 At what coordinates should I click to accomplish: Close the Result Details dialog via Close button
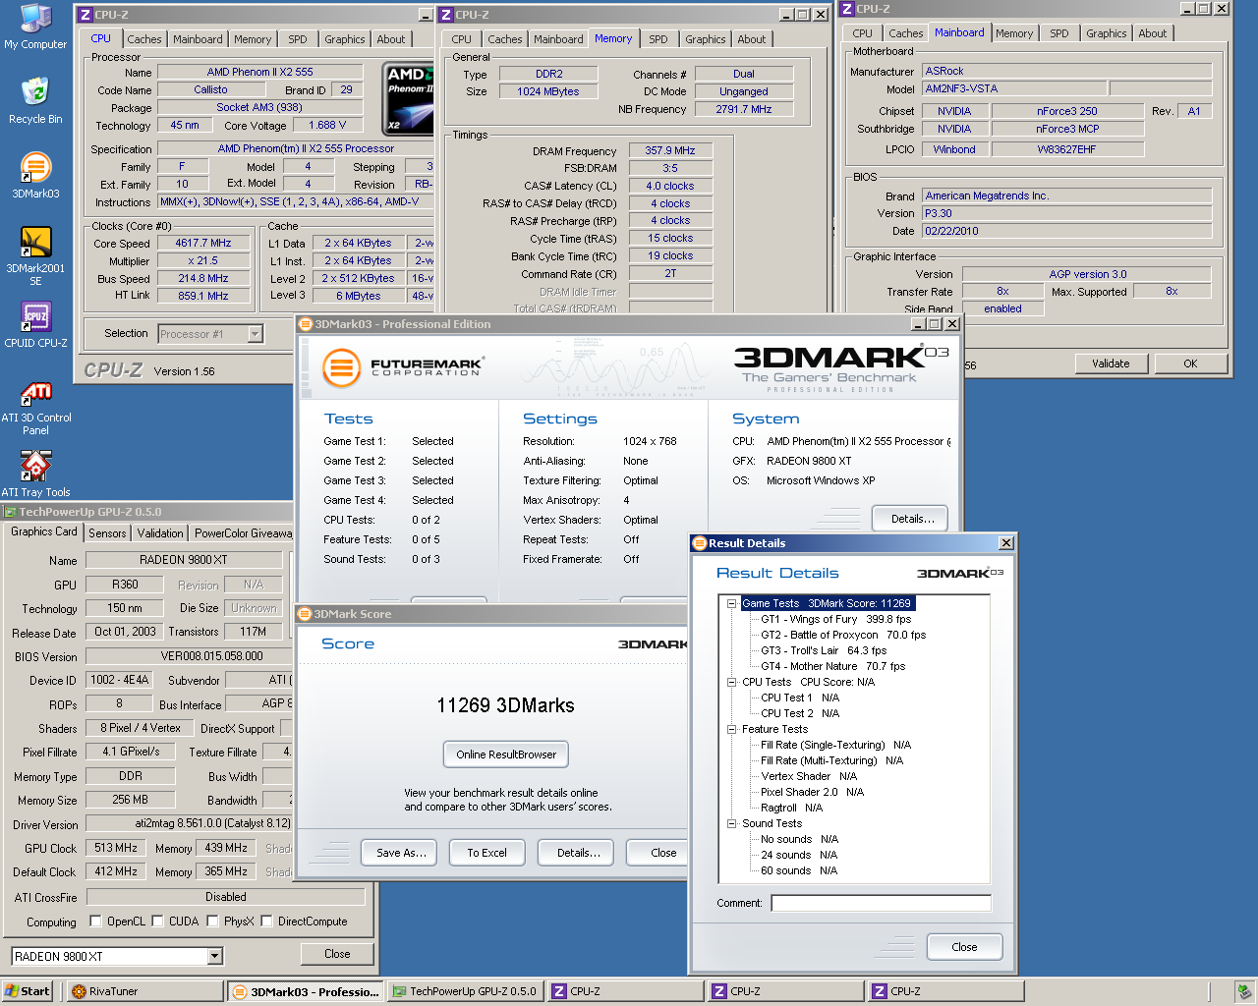coord(964,947)
